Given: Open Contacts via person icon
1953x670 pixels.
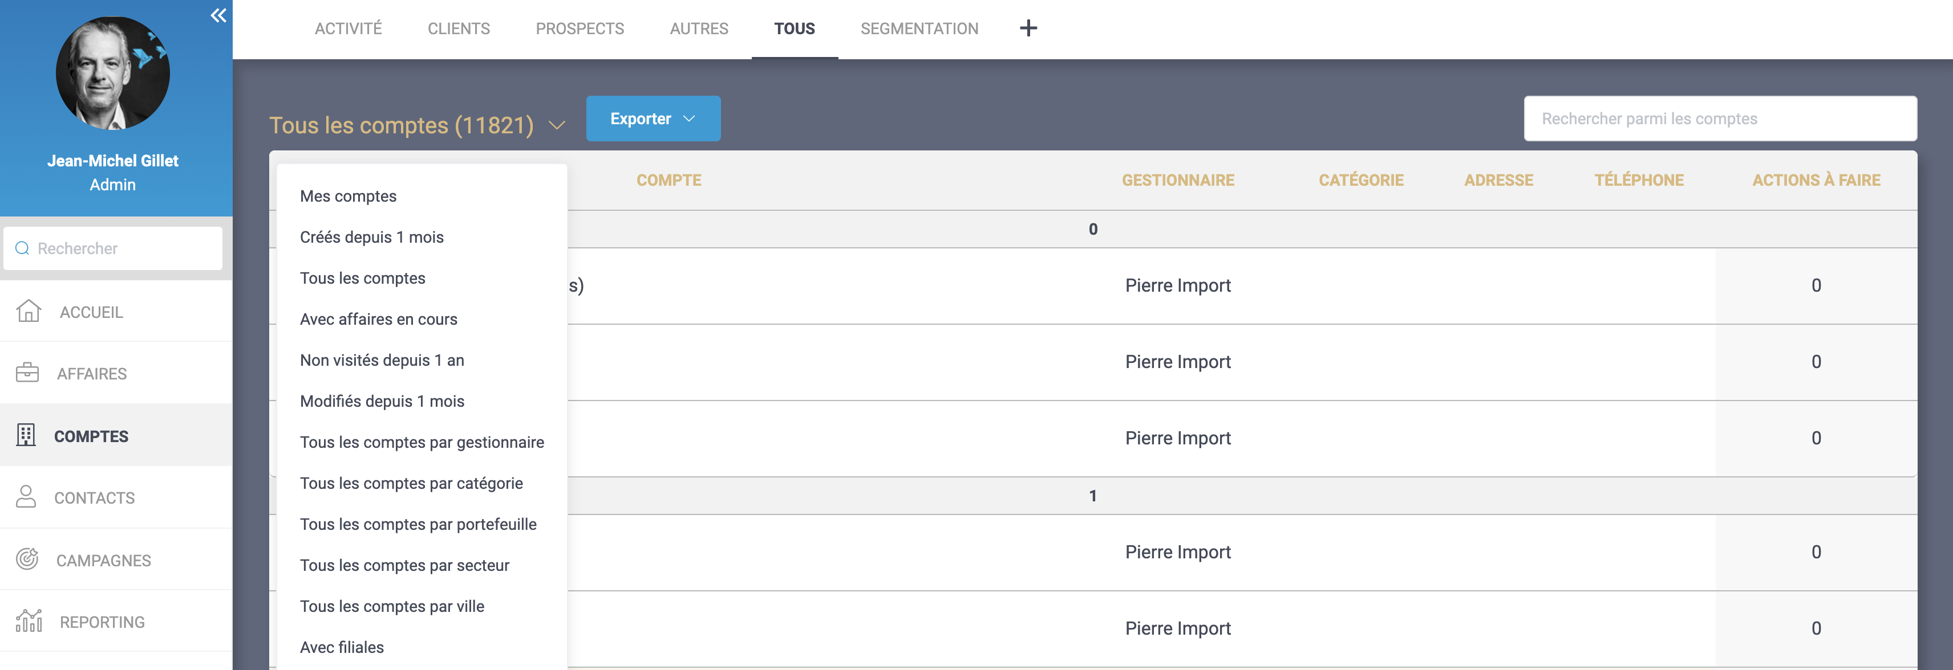Looking at the screenshot, I should (26, 497).
